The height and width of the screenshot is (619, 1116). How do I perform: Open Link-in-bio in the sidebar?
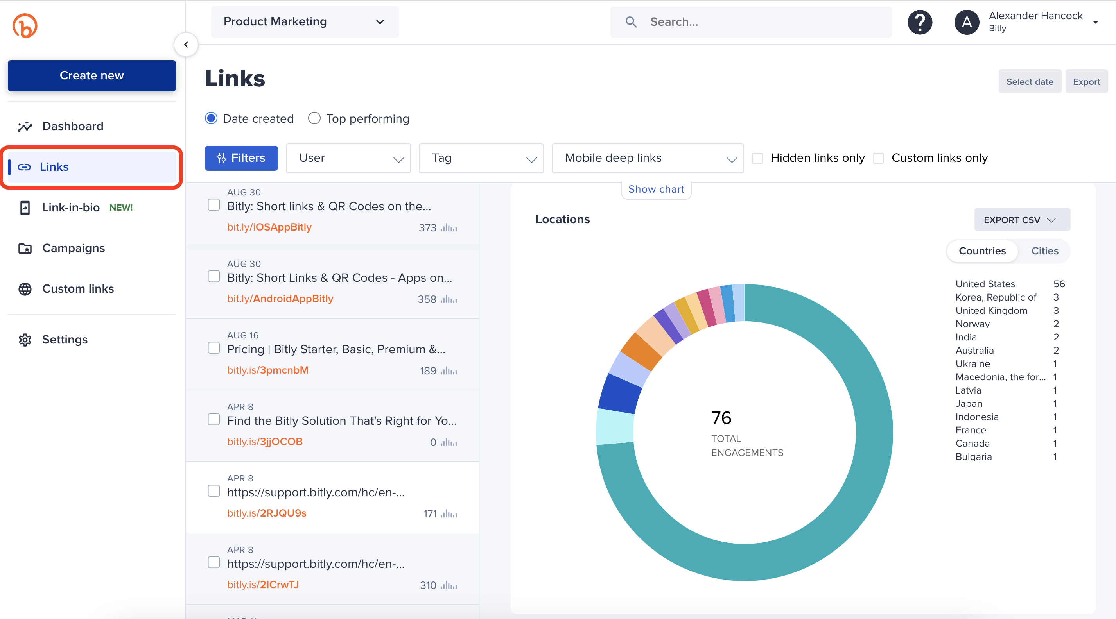71,208
